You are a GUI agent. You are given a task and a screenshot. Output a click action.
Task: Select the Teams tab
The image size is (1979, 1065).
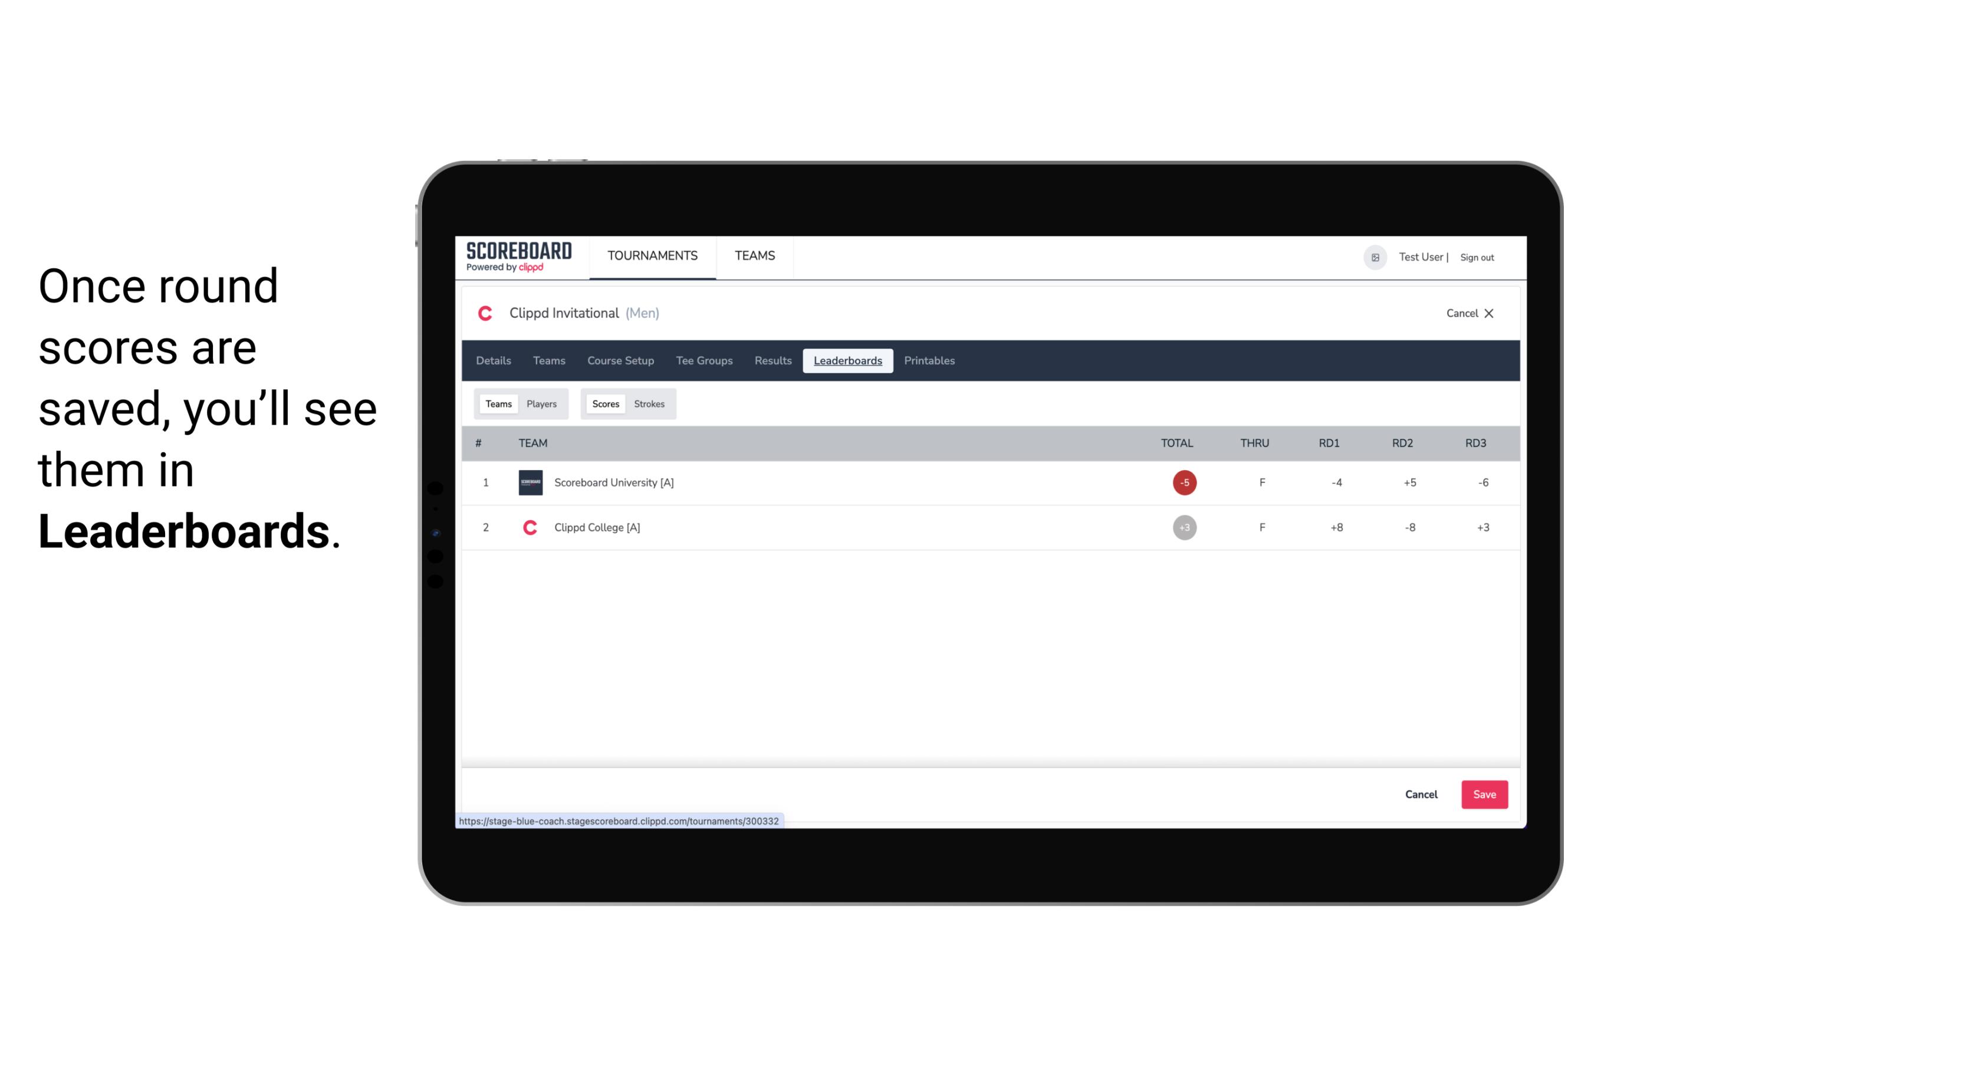[x=496, y=403]
